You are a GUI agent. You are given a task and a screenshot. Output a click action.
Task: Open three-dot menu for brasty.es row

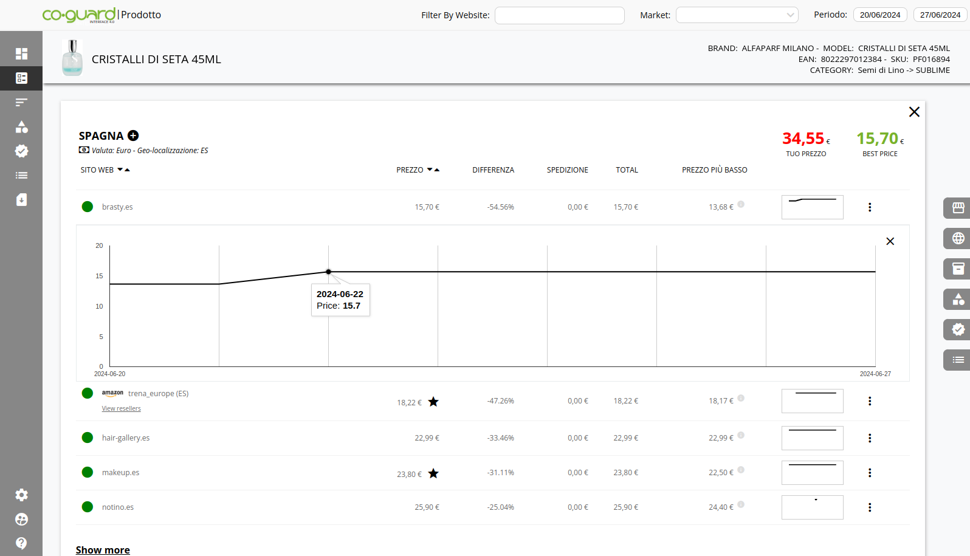point(870,207)
